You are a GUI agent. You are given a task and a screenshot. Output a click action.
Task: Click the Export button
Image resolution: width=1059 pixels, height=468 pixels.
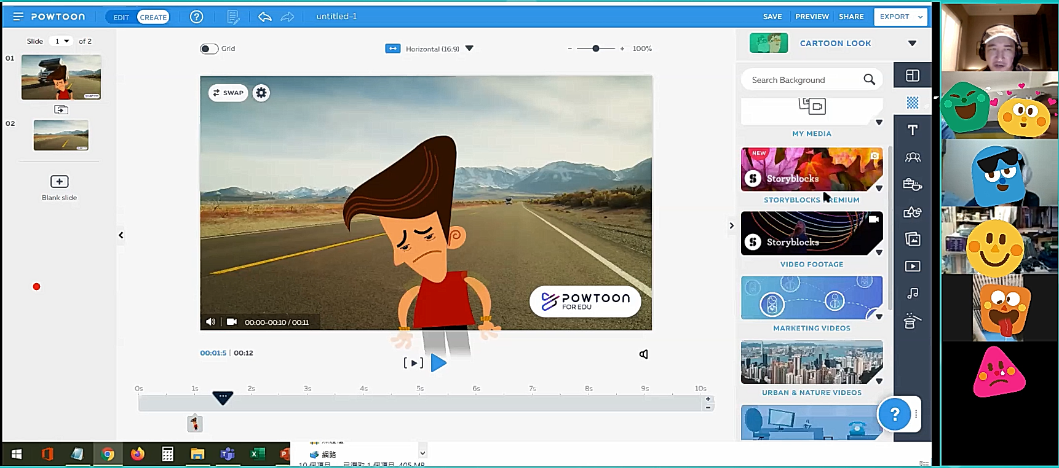click(x=894, y=17)
